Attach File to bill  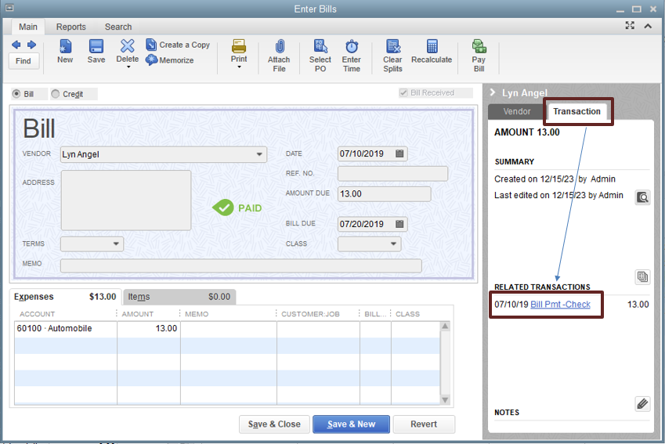point(279,56)
